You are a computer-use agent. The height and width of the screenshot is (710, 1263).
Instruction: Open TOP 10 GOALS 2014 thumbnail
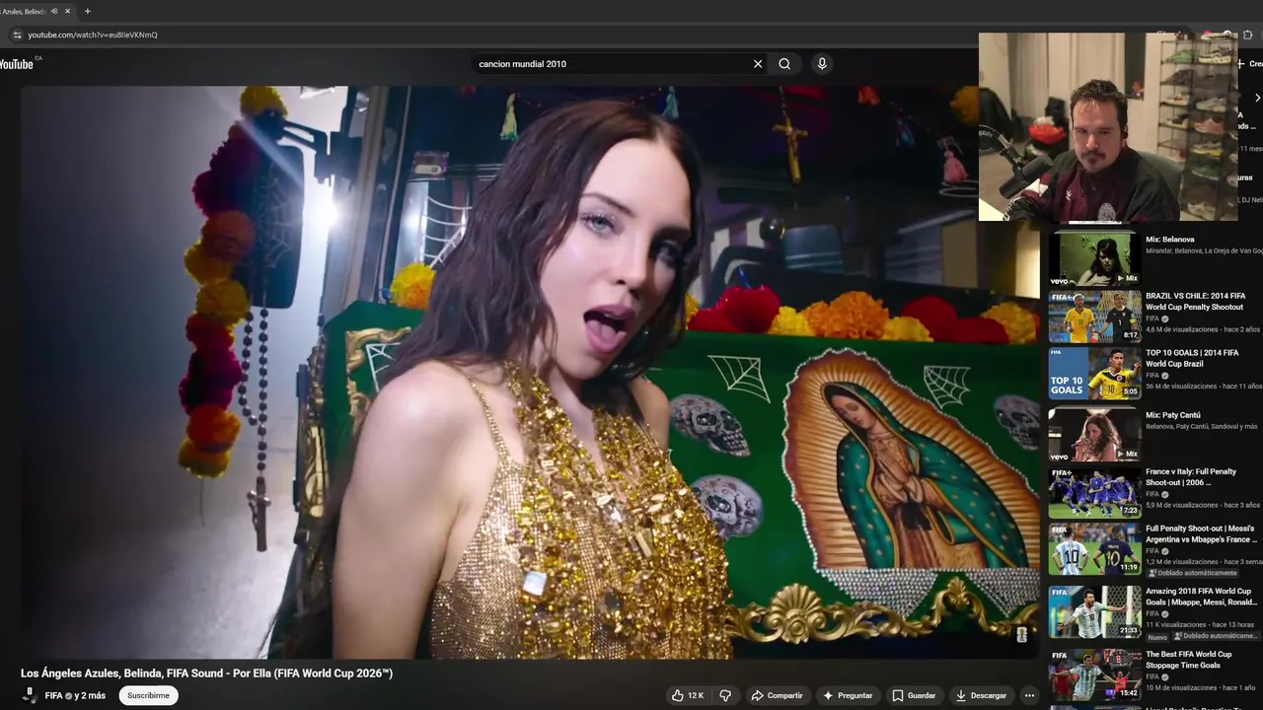click(x=1094, y=373)
